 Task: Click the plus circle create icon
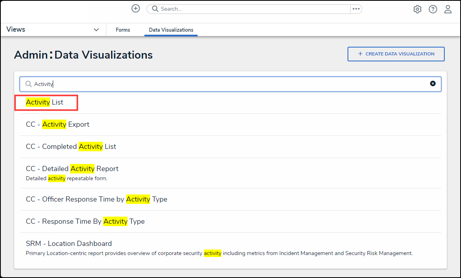click(136, 9)
